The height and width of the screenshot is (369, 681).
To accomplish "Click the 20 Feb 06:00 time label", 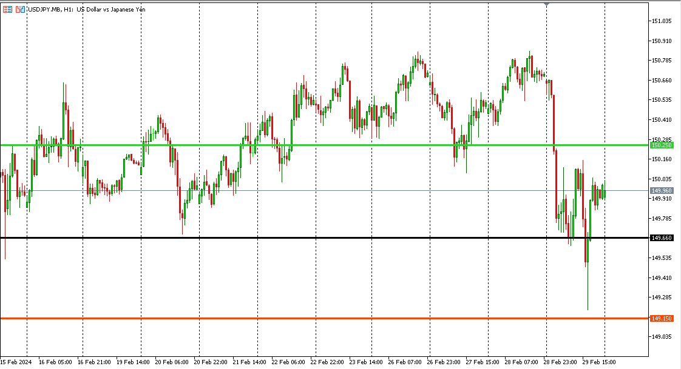I will point(172,362).
